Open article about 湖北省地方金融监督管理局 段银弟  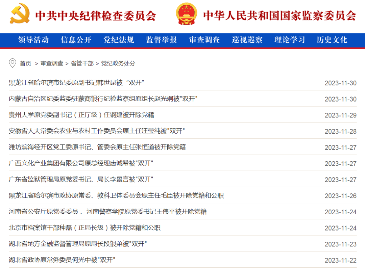(78, 244)
